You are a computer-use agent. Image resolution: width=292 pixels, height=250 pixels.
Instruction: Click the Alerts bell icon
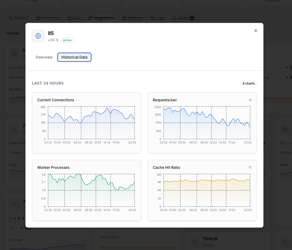[174, 18]
